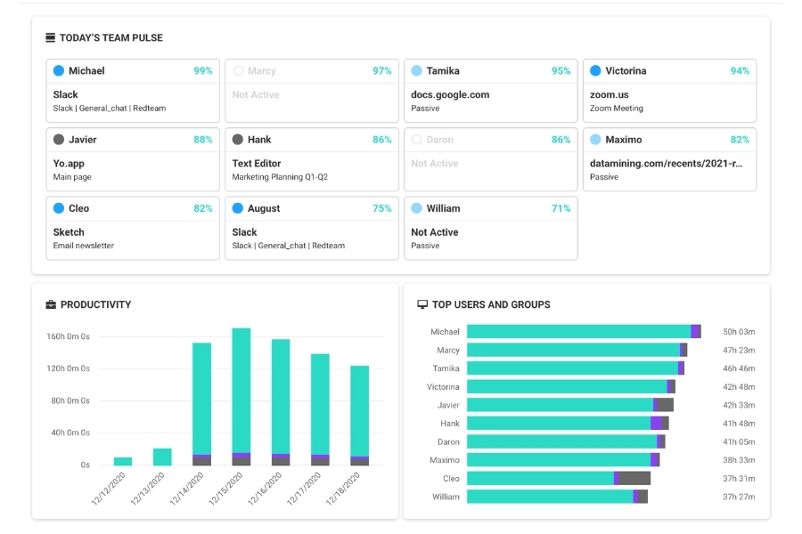Click William's bar in Top Users chart

[557, 497]
